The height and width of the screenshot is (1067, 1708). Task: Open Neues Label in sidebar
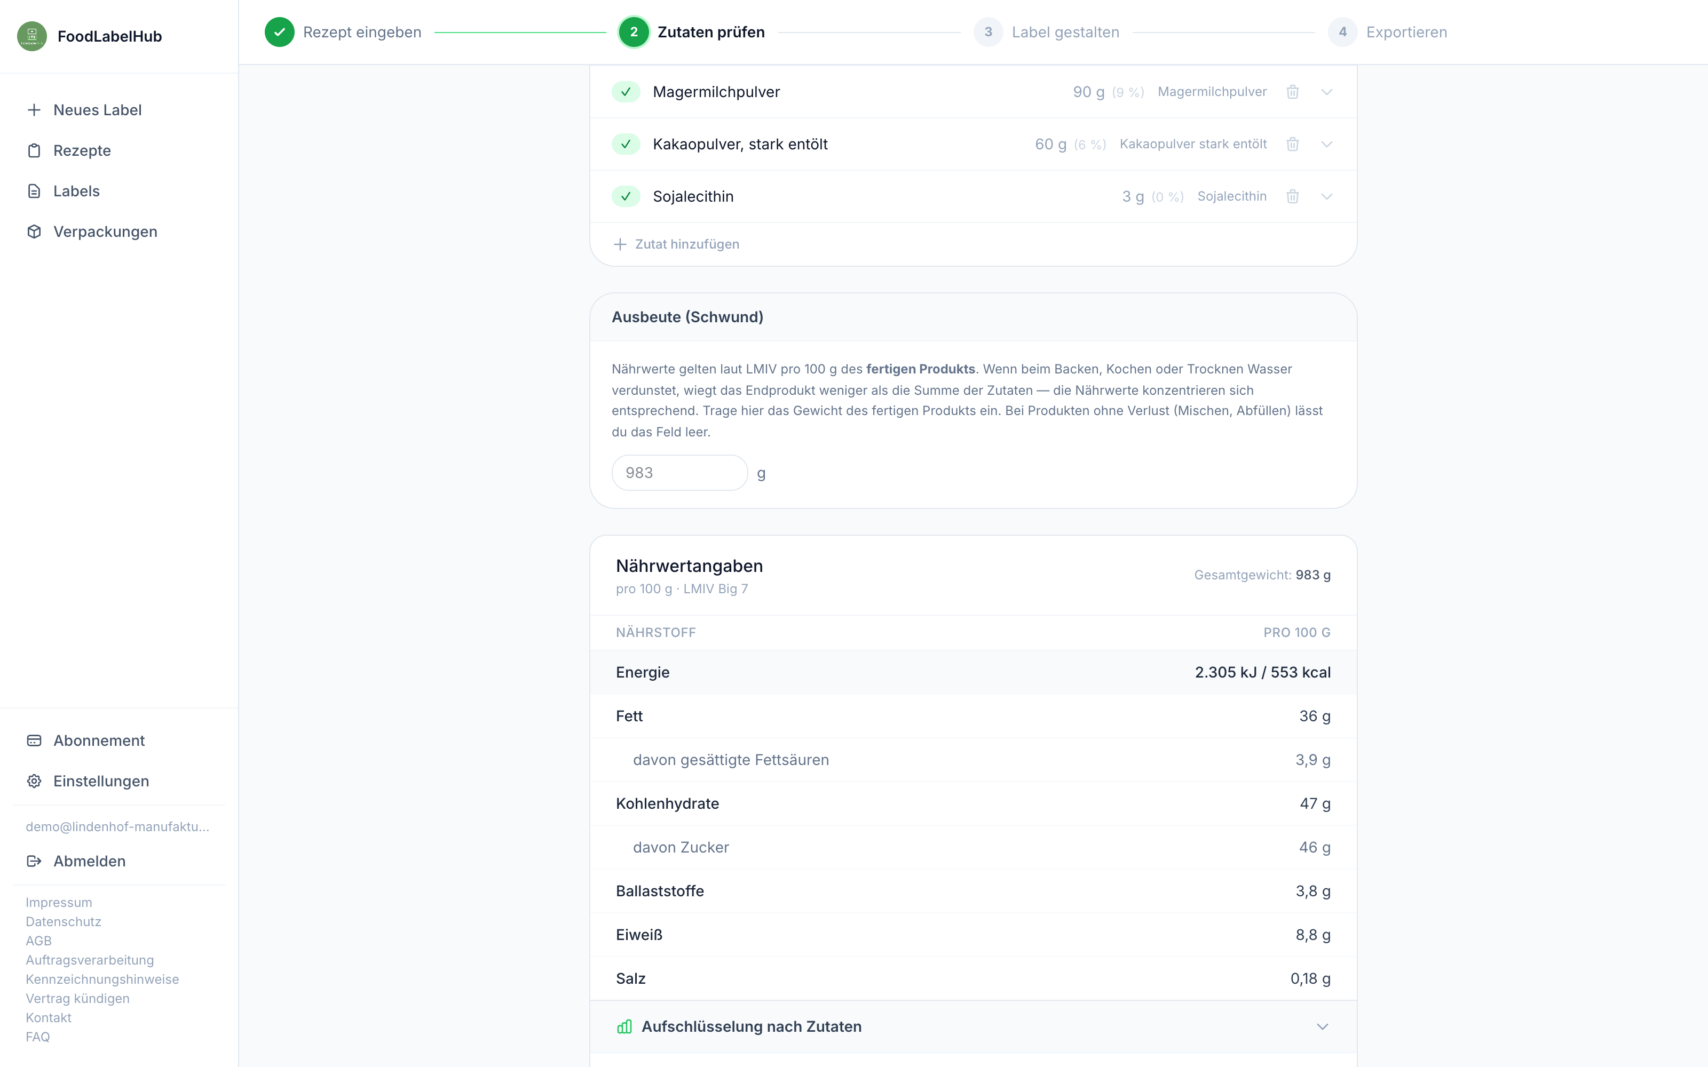coord(118,110)
